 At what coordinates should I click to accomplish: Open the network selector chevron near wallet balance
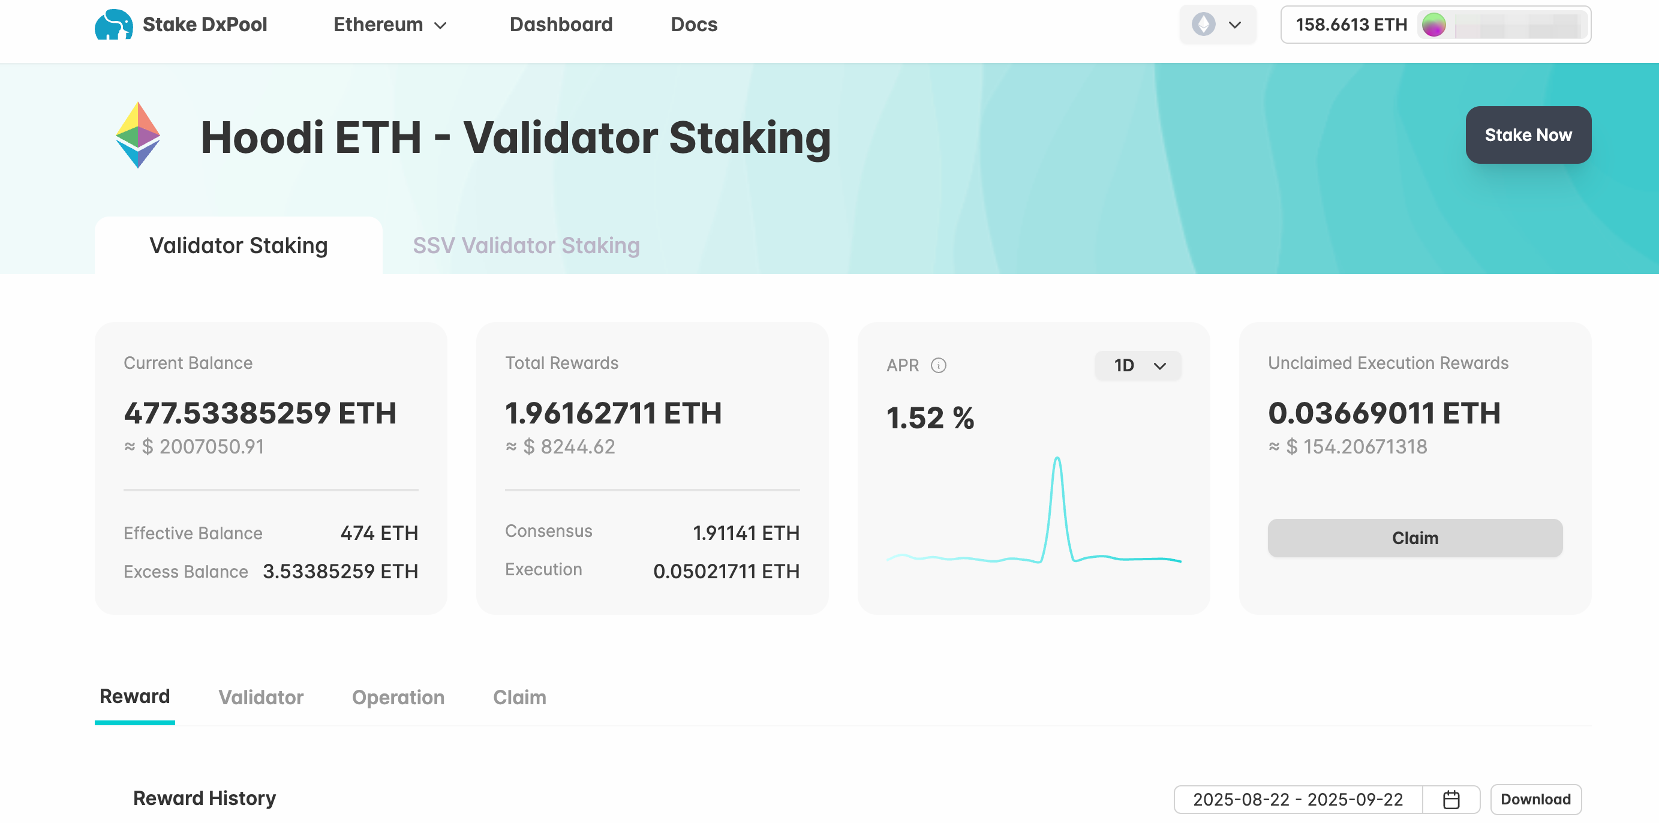coord(1234,25)
